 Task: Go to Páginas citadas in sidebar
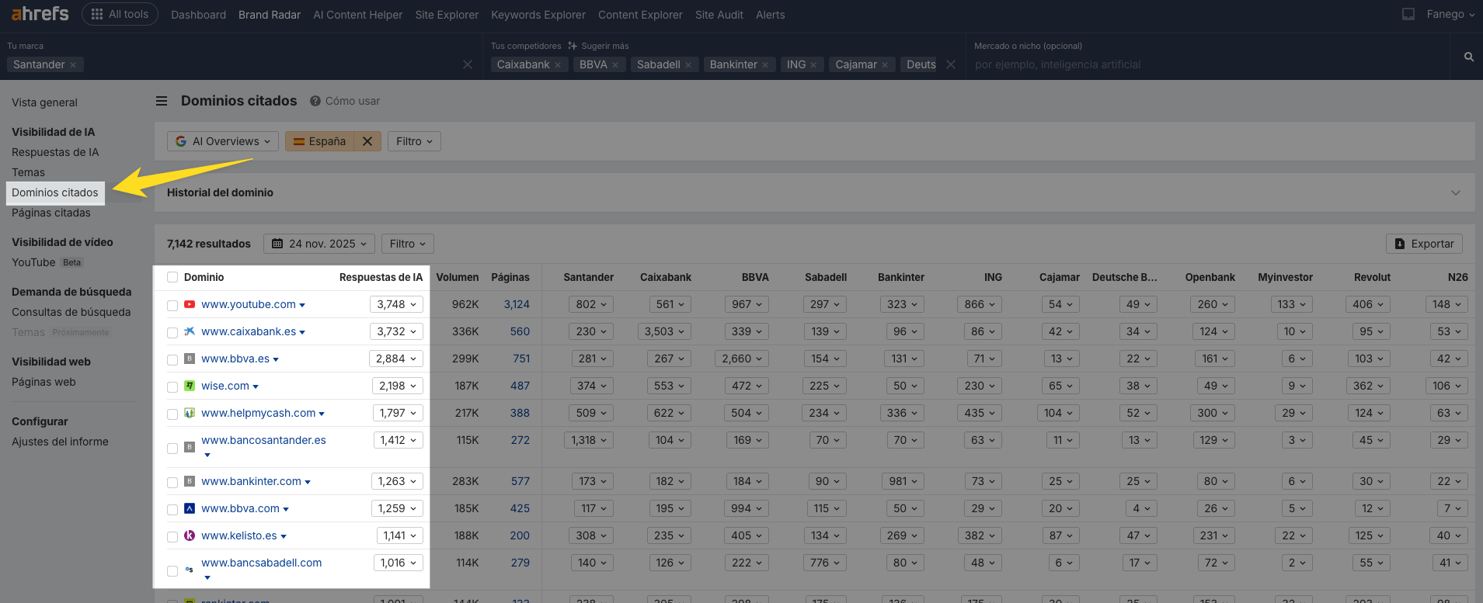(51, 213)
